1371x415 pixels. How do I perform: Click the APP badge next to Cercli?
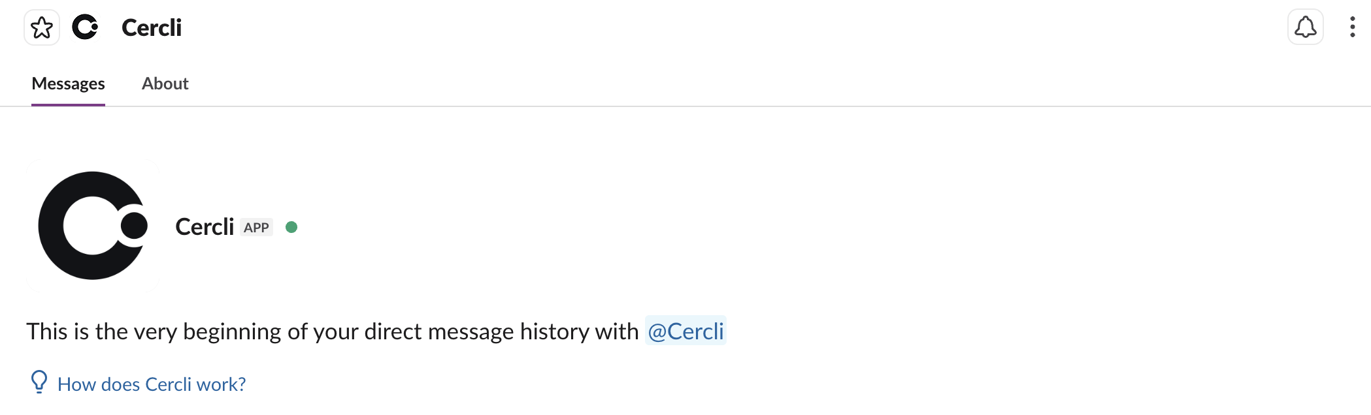tap(256, 228)
